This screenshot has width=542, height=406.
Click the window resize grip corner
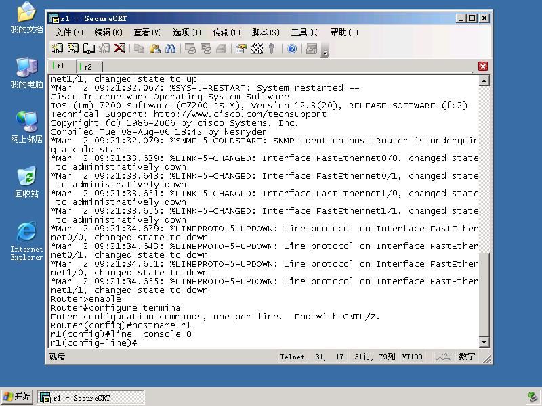pos(487,359)
